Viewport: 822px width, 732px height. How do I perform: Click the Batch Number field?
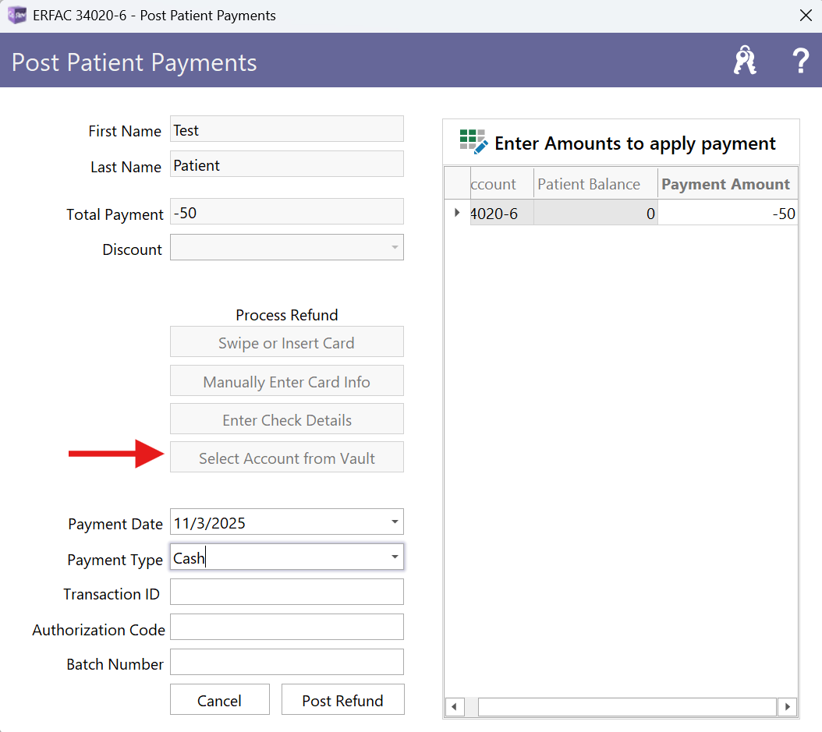(x=287, y=663)
